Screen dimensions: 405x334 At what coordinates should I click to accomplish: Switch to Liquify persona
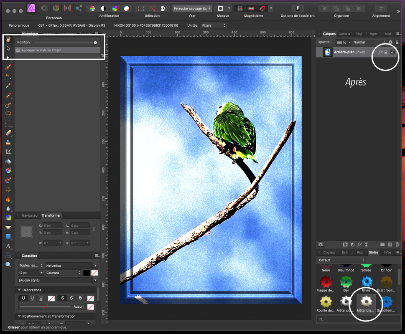(x=44, y=8)
